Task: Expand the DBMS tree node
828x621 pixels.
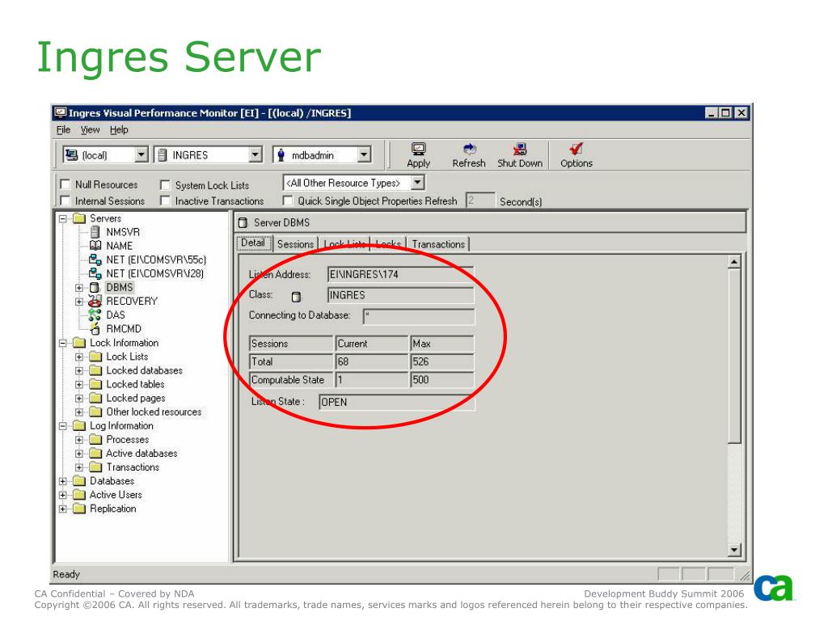Action: click(x=79, y=288)
